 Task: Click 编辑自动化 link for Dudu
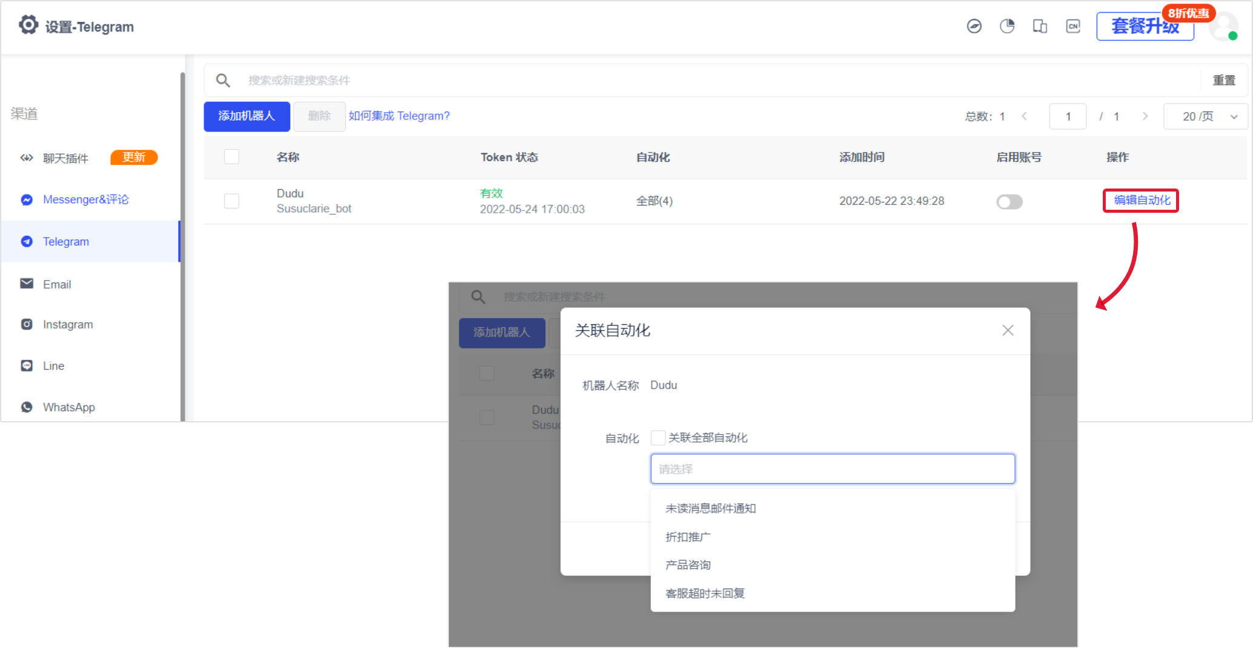1142,200
